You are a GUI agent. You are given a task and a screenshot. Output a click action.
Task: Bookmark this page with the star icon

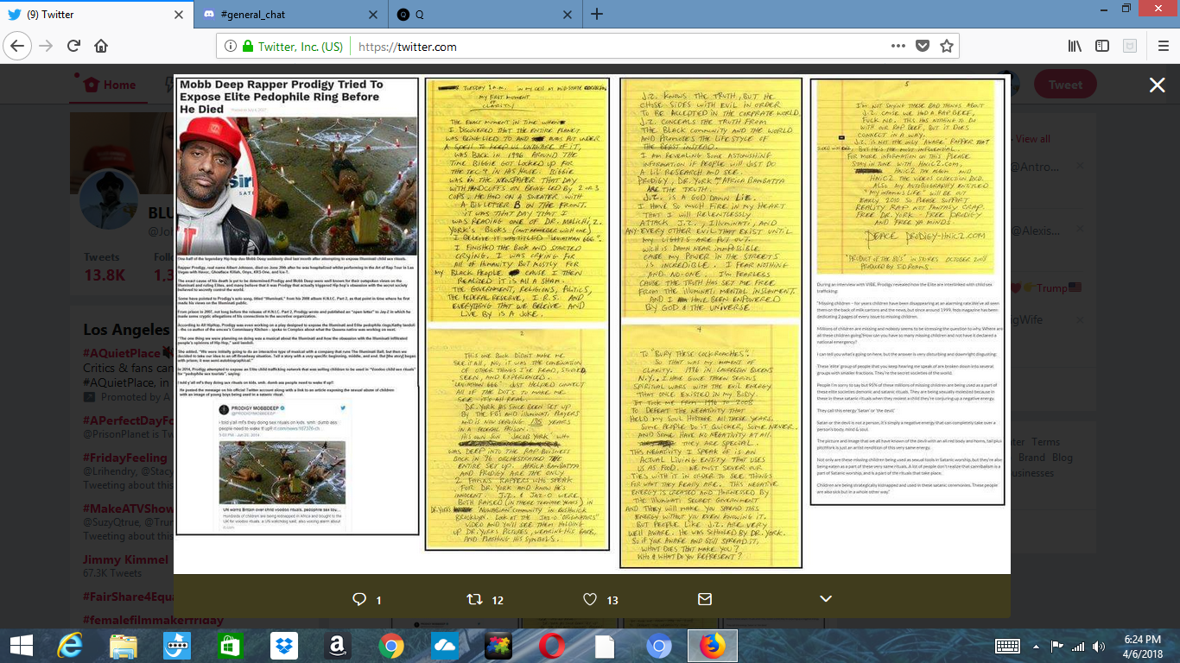click(947, 47)
